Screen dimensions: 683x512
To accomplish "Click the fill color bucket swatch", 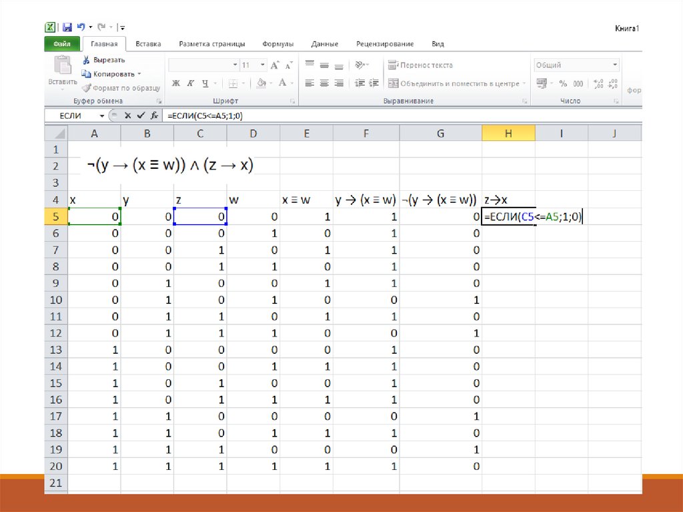I will click(261, 83).
